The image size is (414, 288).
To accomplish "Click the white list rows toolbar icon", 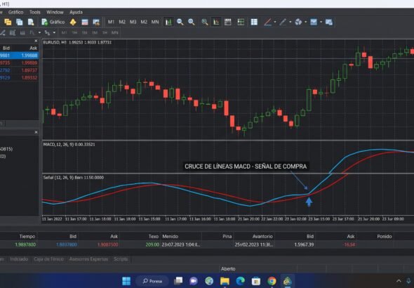I will tap(254, 22).
